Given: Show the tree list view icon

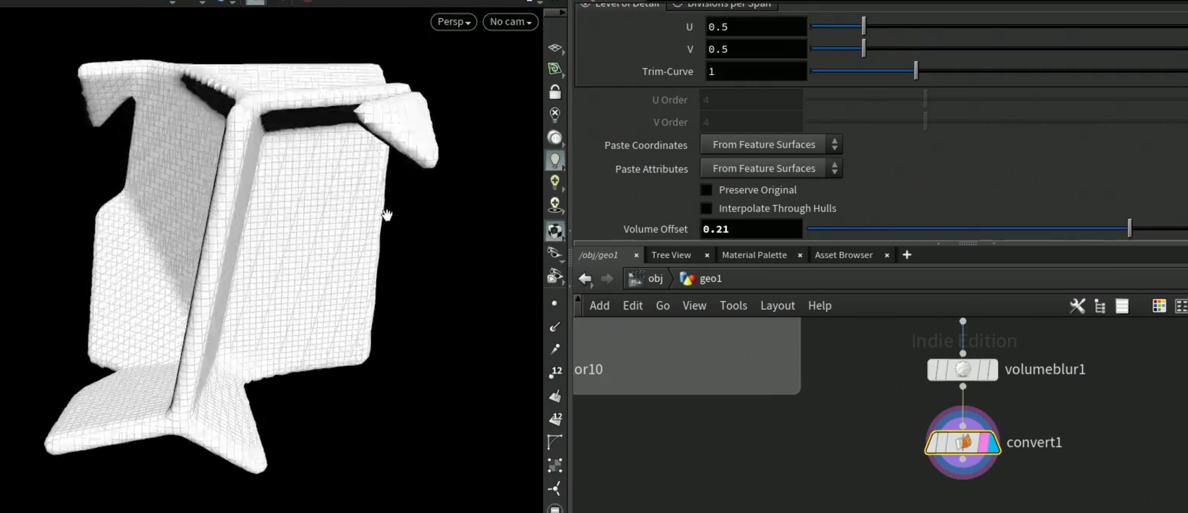Looking at the screenshot, I should point(1100,306).
